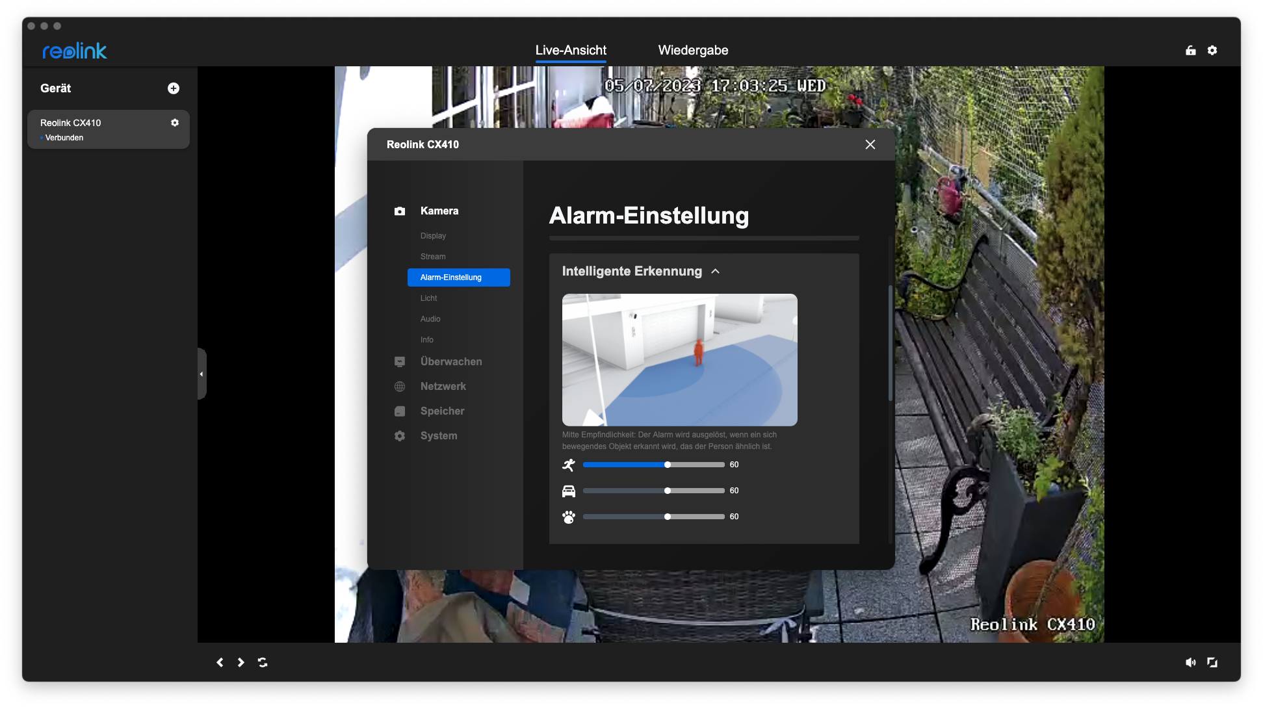Go to next page of camera views
This screenshot has width=1263, height=709.
241,662
